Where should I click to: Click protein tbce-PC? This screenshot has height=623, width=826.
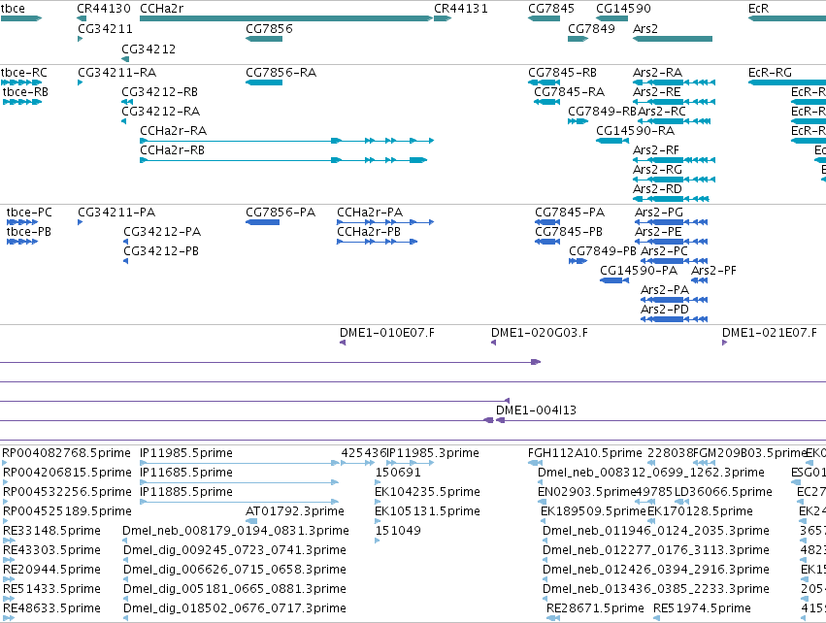coord(29,213)
